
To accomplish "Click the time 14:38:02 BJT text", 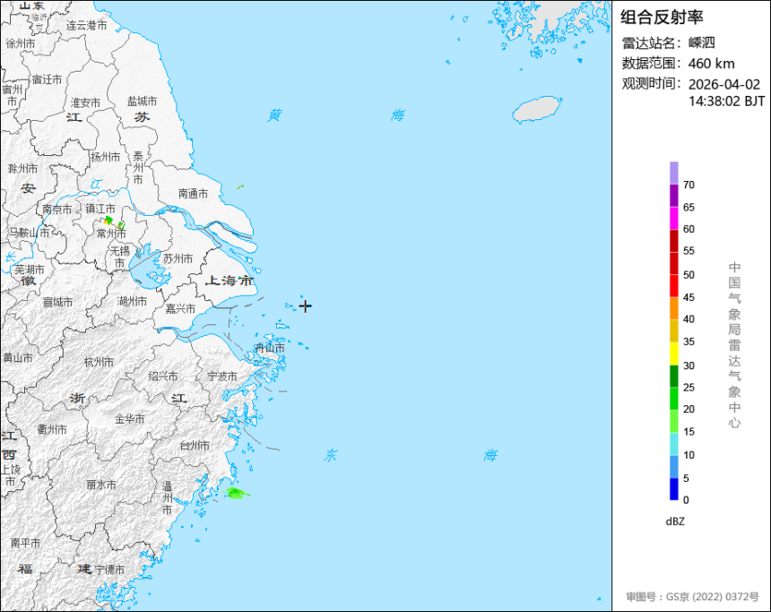I will tap(726, 101).
